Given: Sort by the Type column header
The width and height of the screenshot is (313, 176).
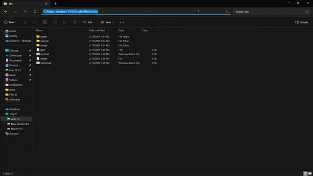Looking at the screenshot, I should point(129,30).
